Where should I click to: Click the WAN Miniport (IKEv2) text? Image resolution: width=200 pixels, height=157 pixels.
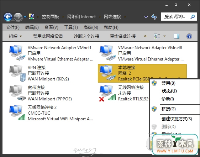pyautogui.click(x=48, y=79)
